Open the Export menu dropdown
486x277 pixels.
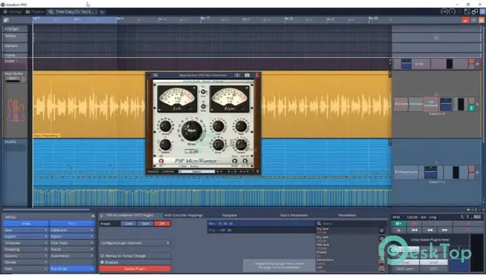(x=72, y=236)
